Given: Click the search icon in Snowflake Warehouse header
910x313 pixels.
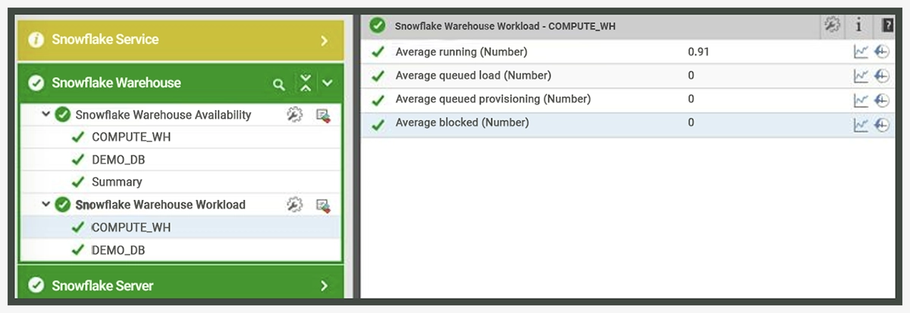Looking at the screenshot, I should click(279, 84).
